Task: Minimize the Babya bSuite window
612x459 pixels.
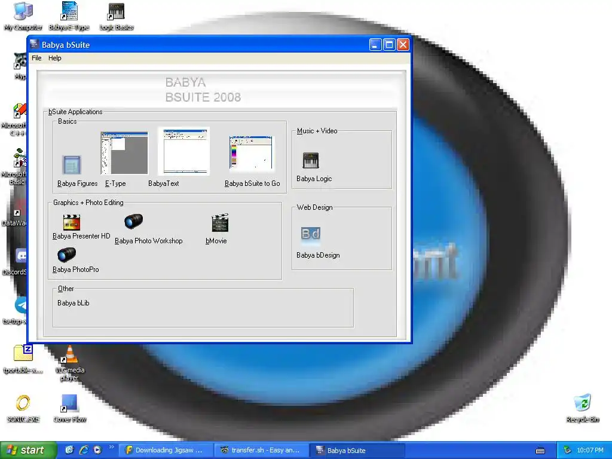Action: tap(375, 45)
